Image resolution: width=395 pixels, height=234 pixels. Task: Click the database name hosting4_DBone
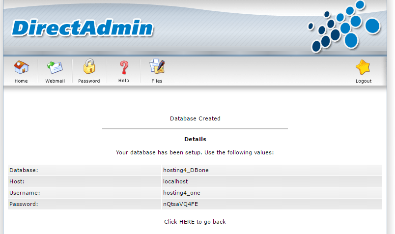click(x=186, y=170)
